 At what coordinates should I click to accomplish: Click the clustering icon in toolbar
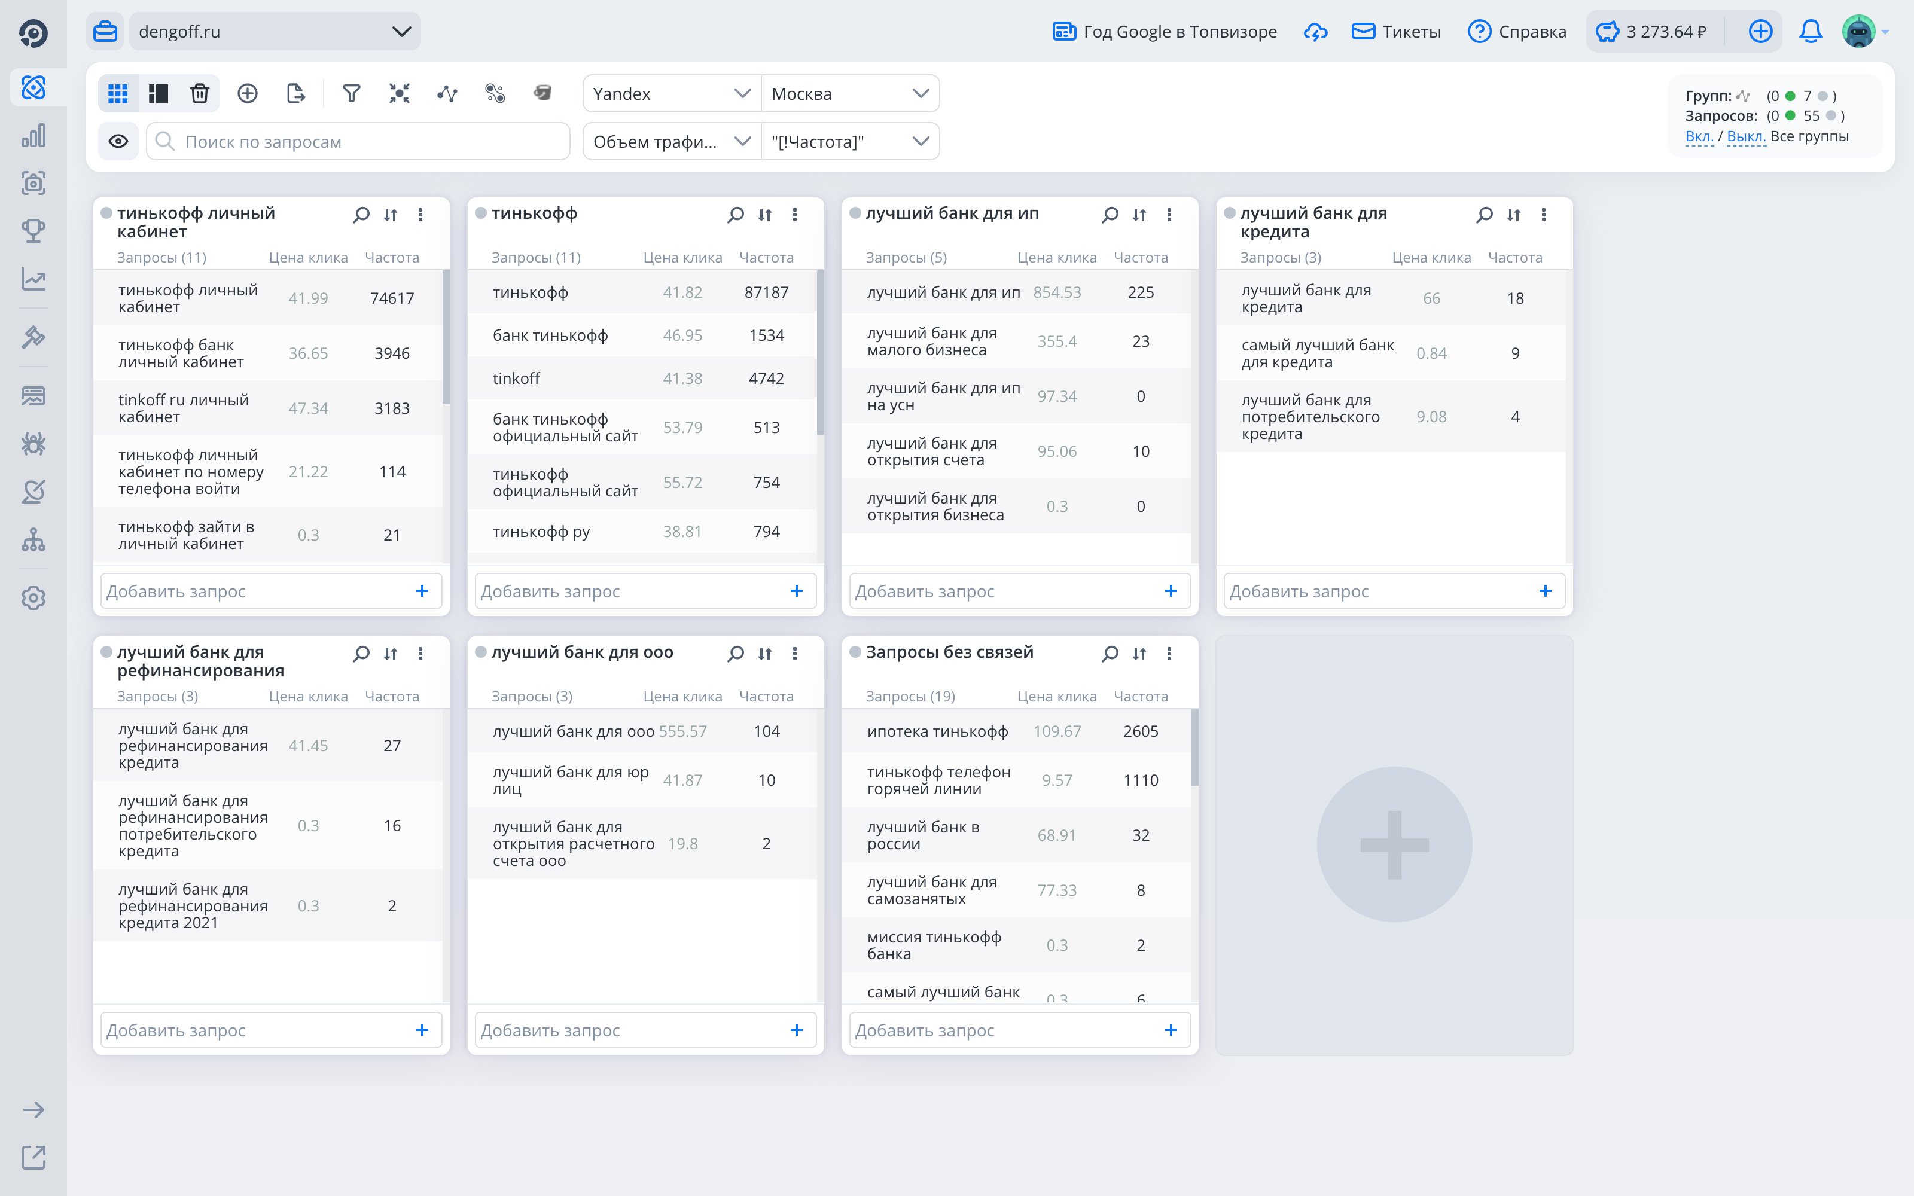tap(400, 93)
